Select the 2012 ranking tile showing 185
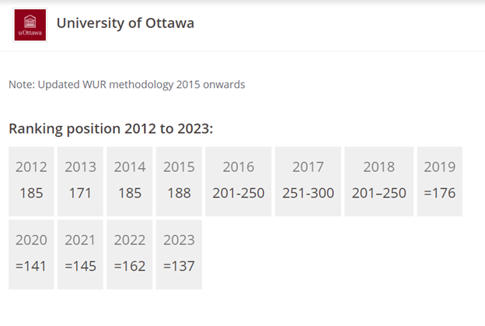 point(31,181)
